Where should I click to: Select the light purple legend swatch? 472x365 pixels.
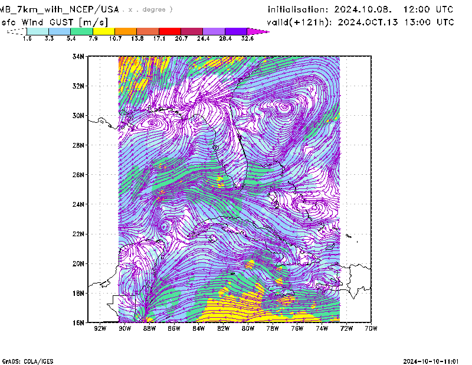(x=214, y=31)
